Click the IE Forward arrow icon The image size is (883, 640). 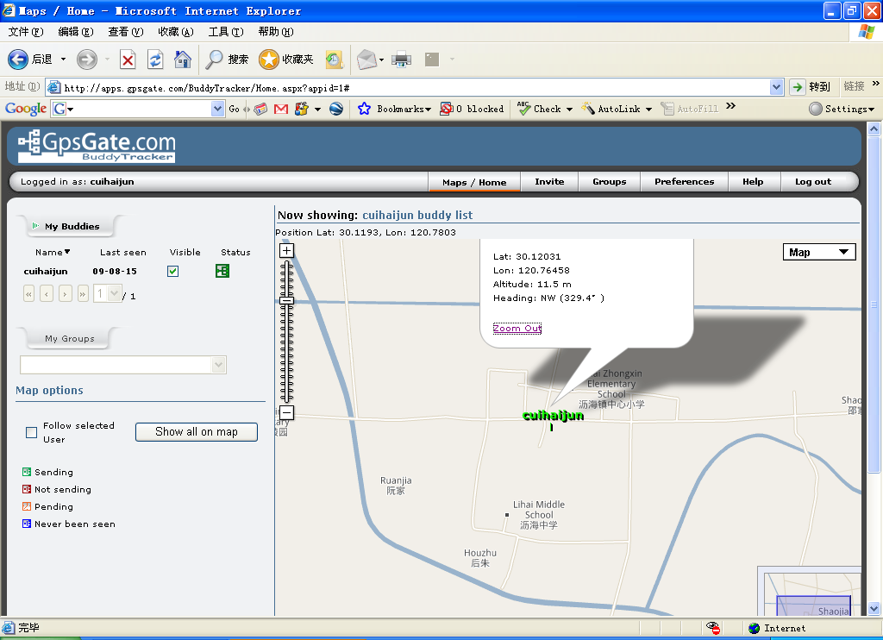pyautogui.click(x=87, y=60)
